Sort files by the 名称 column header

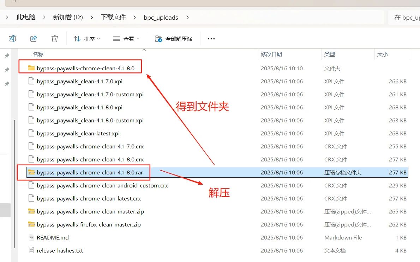point(38,54)
